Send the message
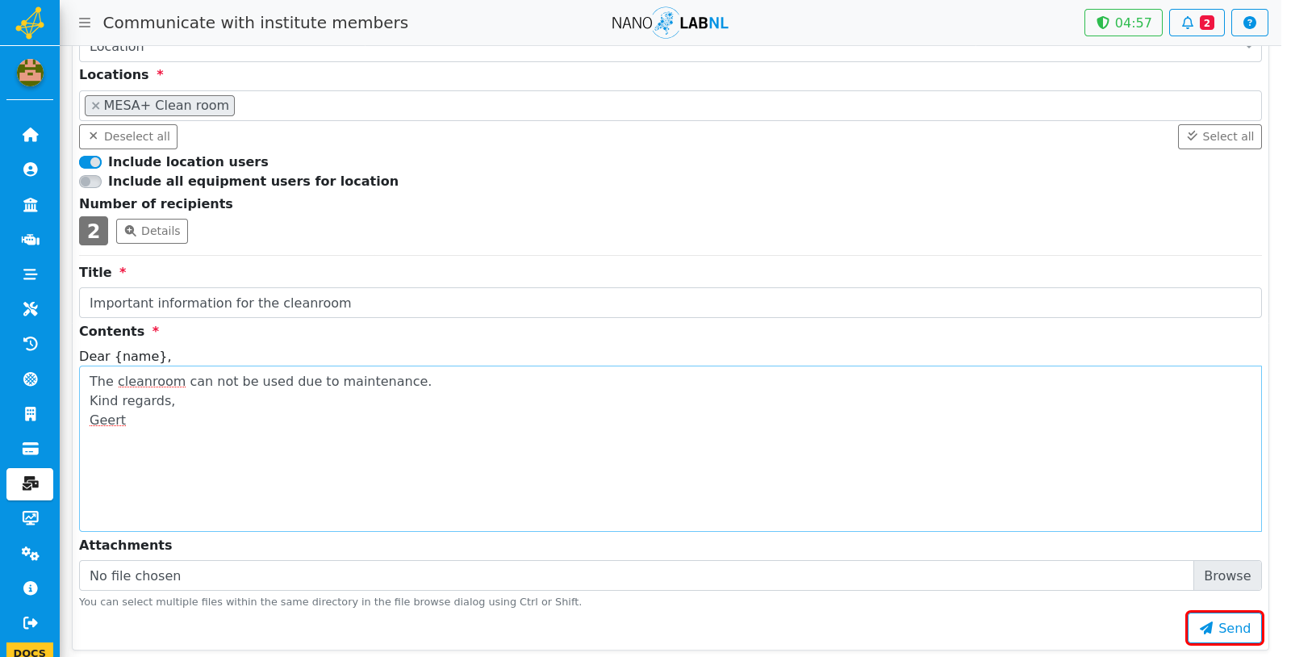The width and height of the screenshot is (1291, 657). 1224,628
